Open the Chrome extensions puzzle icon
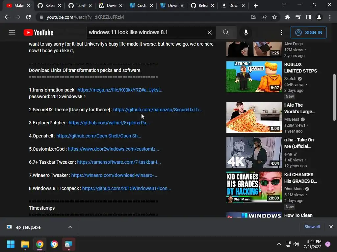This screenshot has width=337, height=252. tap(288, 17)
